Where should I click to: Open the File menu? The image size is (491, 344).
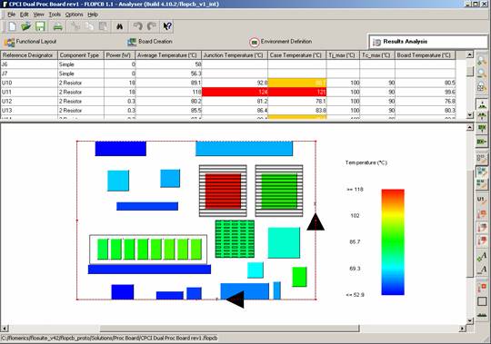click(11, 15)
